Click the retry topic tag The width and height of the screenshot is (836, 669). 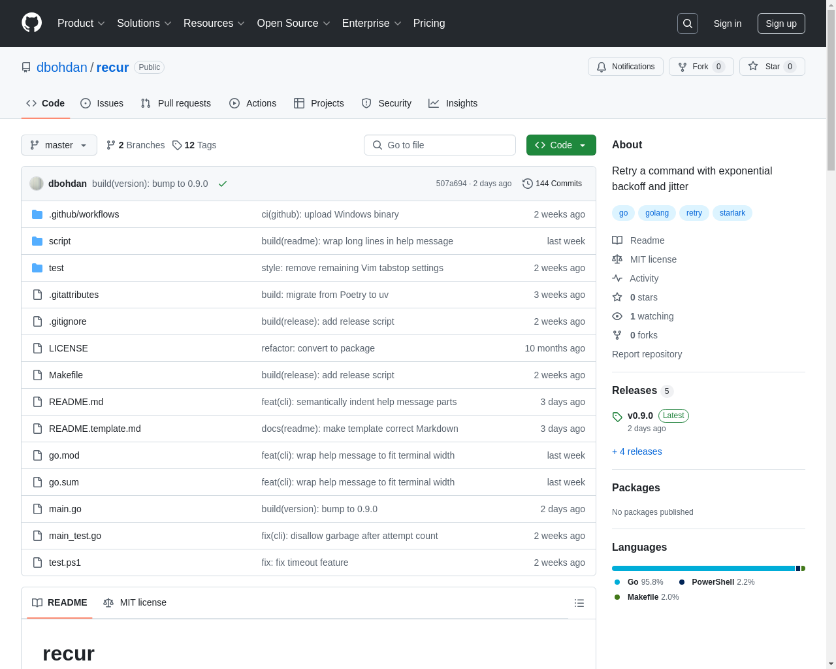click(694, 213)
